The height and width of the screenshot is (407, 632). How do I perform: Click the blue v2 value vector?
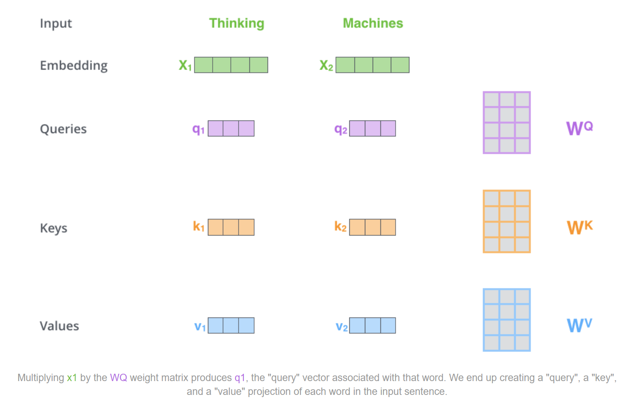click(373, 325)
